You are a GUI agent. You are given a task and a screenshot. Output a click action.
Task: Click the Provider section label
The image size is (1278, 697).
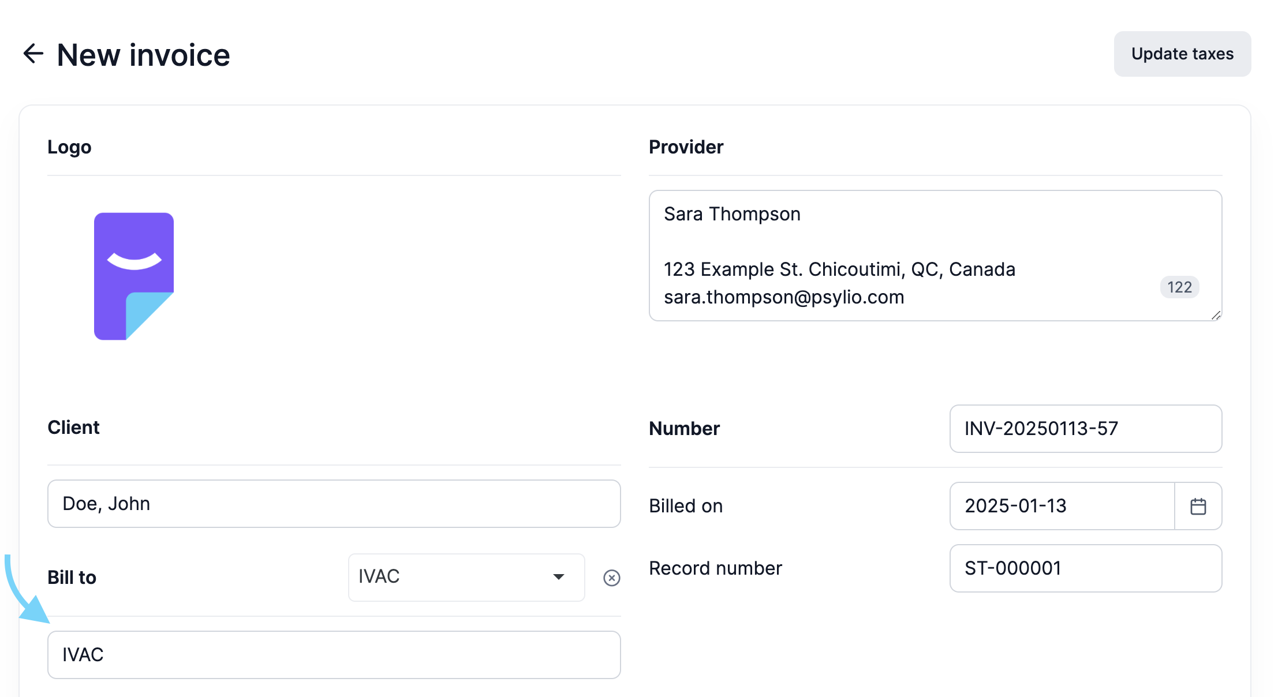click(x=686, y=147)
